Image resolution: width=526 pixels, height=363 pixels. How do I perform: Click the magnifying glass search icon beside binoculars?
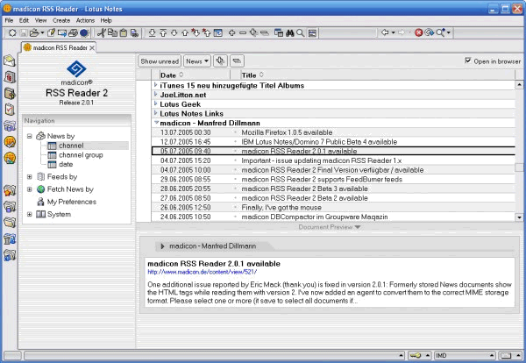301,32
